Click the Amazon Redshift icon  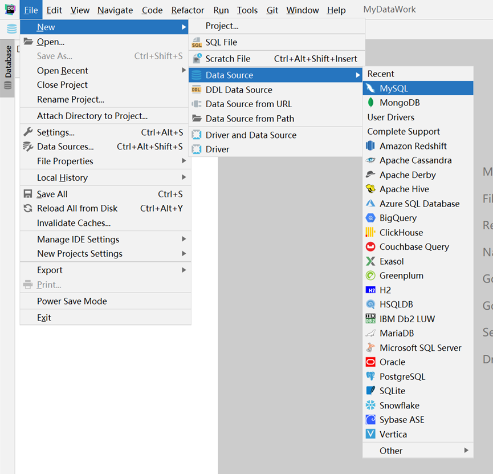click(x=370, y=146)
